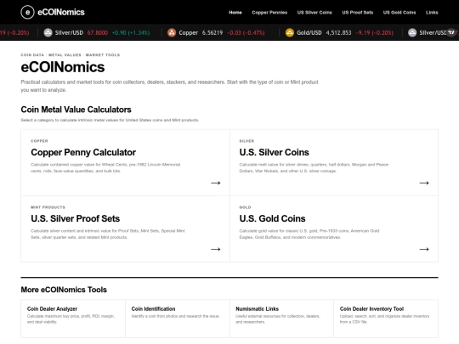Click the copper price 6.56219
This screenshot has width=459, height=344.
coord(212,33)
